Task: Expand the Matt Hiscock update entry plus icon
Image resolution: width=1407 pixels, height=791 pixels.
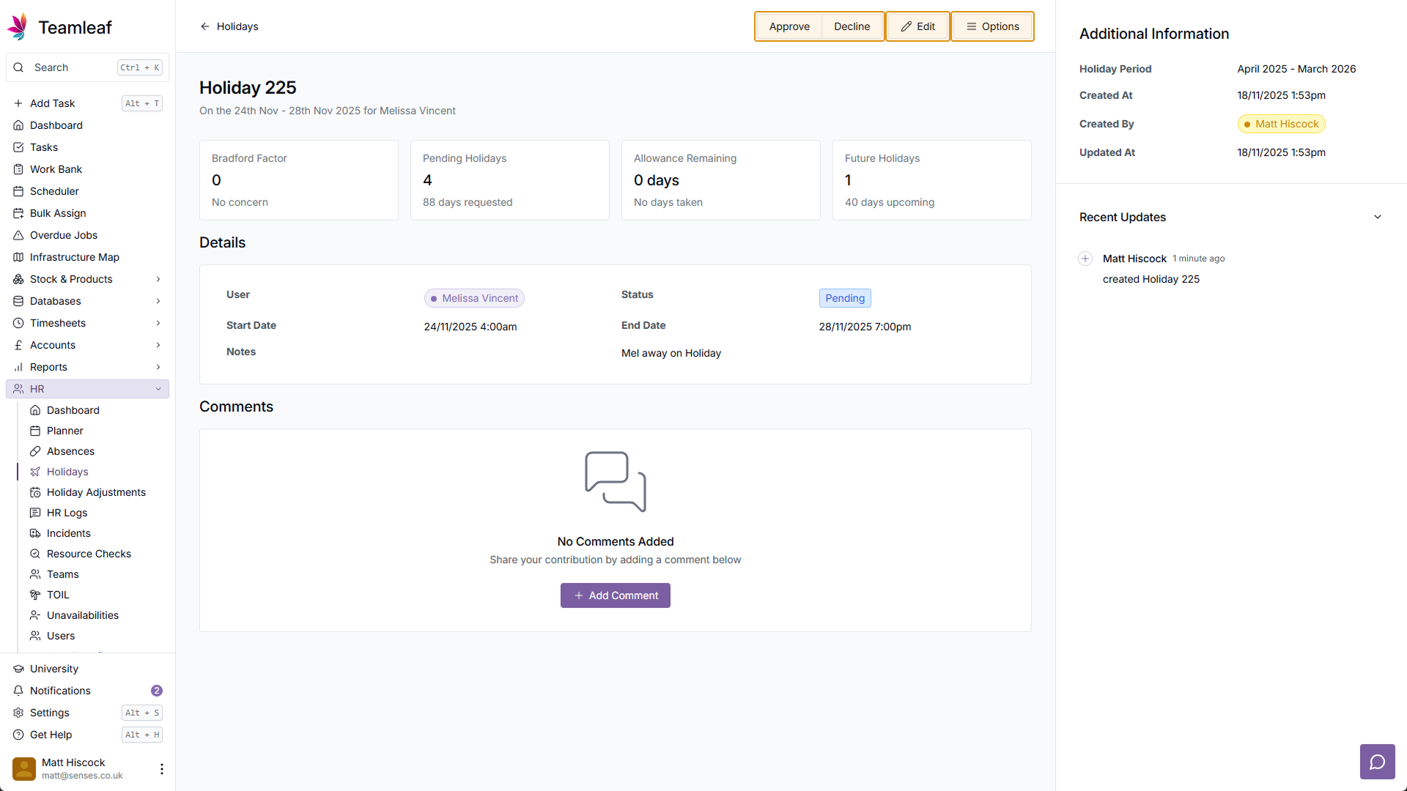Action: coord(1085,259)
